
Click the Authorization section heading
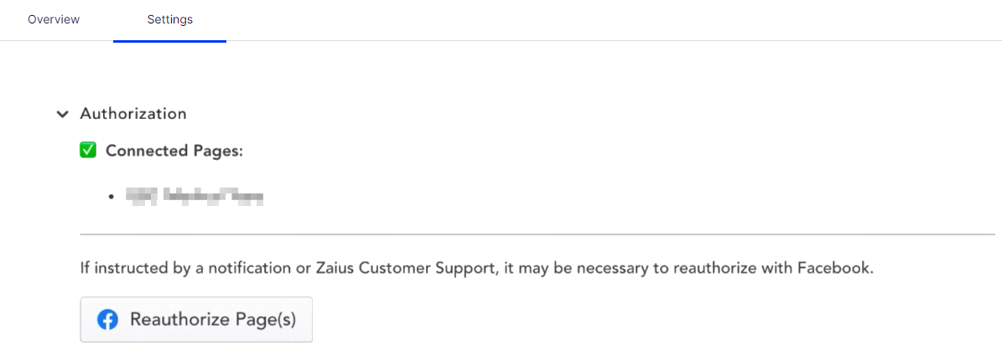coord(133,113)
